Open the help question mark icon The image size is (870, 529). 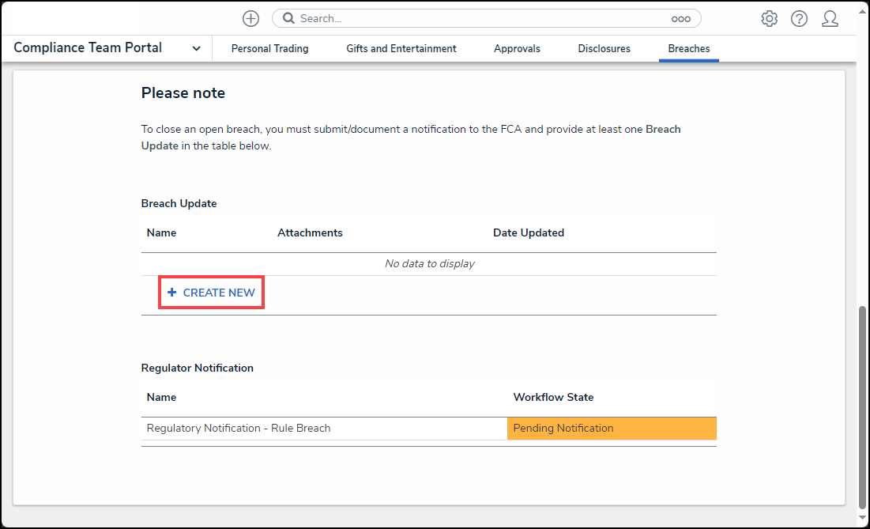[799, 19]
